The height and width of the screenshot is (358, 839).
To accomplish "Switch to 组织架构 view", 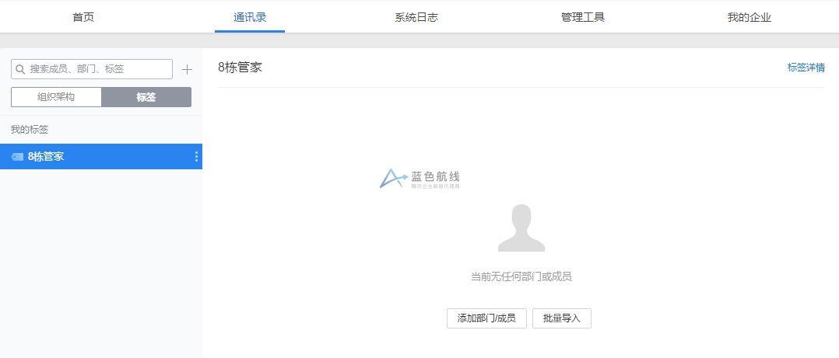I will [x=56, y=97].
